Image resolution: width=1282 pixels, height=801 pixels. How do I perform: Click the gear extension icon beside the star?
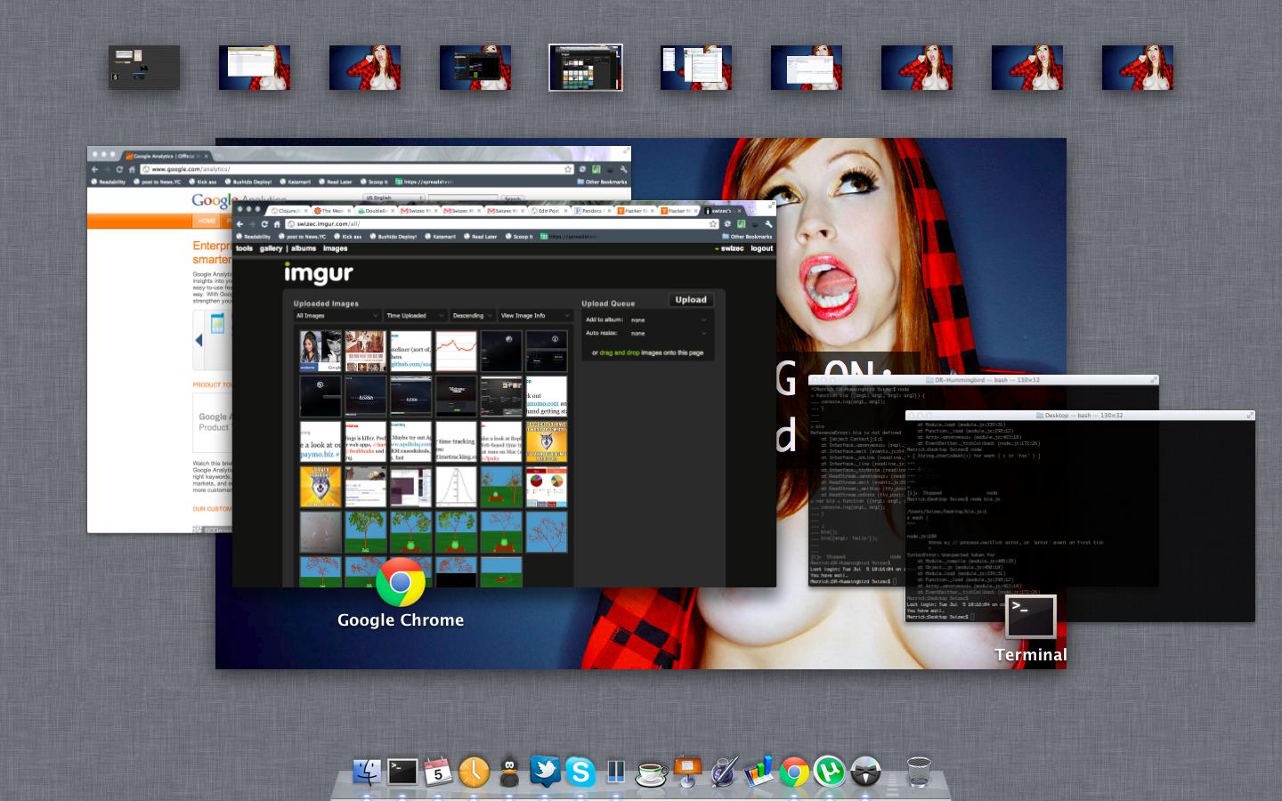728,223
